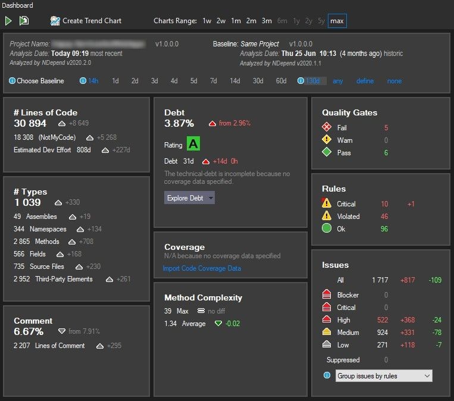Image resolution: width=454 pixels, height=401 pixels.
Task: Click the yellow Warn quality gate icon
Action: pyautogui.click(x=327, y=140)
